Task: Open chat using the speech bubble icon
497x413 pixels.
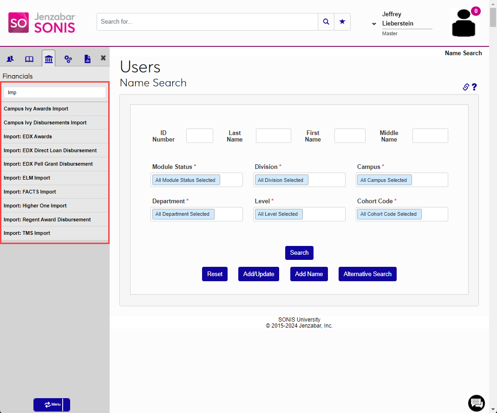Action: click(476, 403)
